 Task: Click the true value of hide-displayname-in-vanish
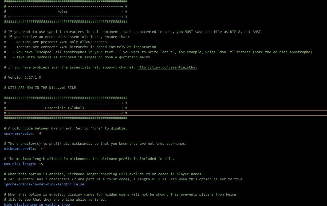coord(66,204)
